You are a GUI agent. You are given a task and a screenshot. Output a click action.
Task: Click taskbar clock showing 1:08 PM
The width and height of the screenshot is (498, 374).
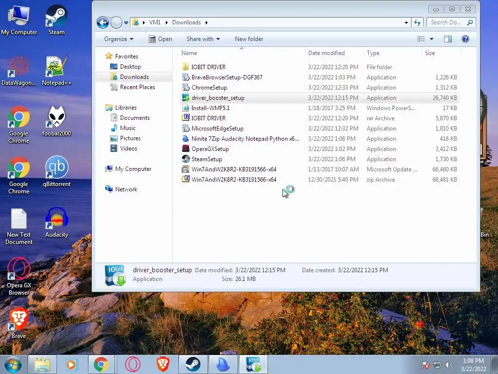(x=473, y=364)
